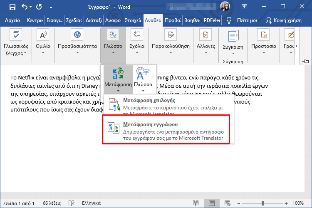Click the lightbulb Tell Me icon
The image size is (312, 208).
229,20
